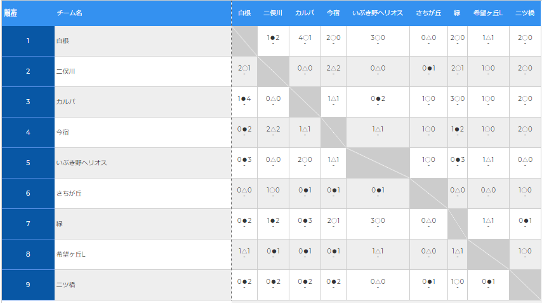This screenshot has height=303, width=542.
Task: Click team name カルパ in row 3
Action: tap(65, 102)
